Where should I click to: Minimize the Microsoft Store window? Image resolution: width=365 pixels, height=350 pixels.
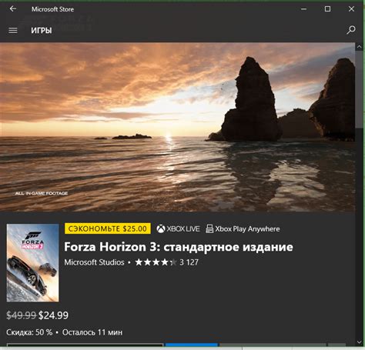pyautogui.click(x=303, y=9)
